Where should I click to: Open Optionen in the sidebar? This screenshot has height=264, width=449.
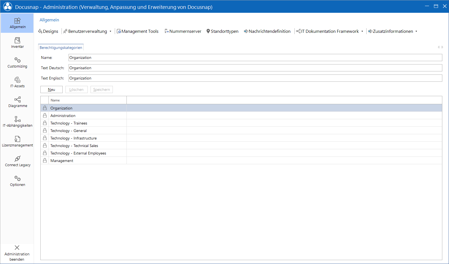coord(17,181)
